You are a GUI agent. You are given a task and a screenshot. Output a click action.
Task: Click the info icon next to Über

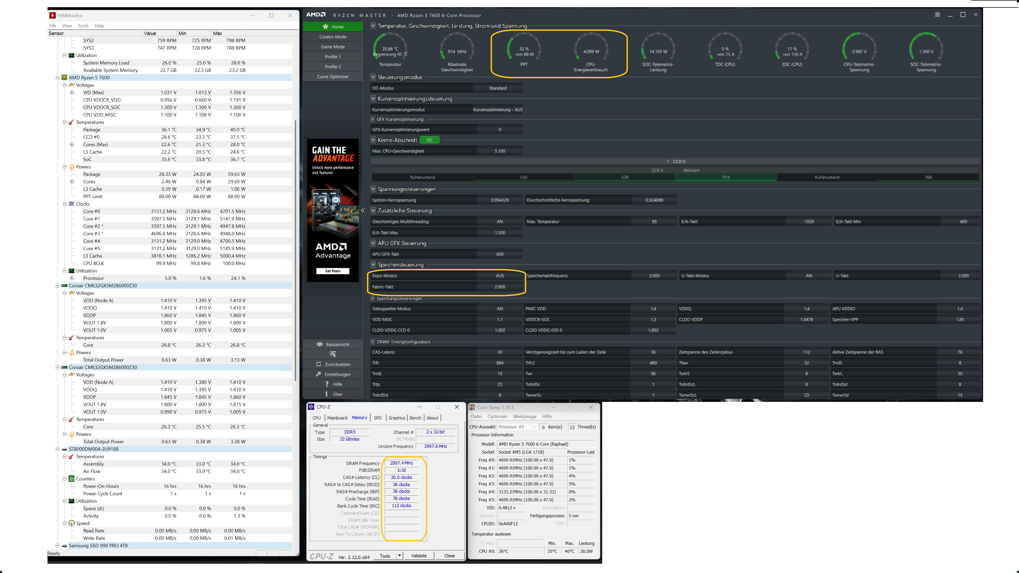[326, 394]
